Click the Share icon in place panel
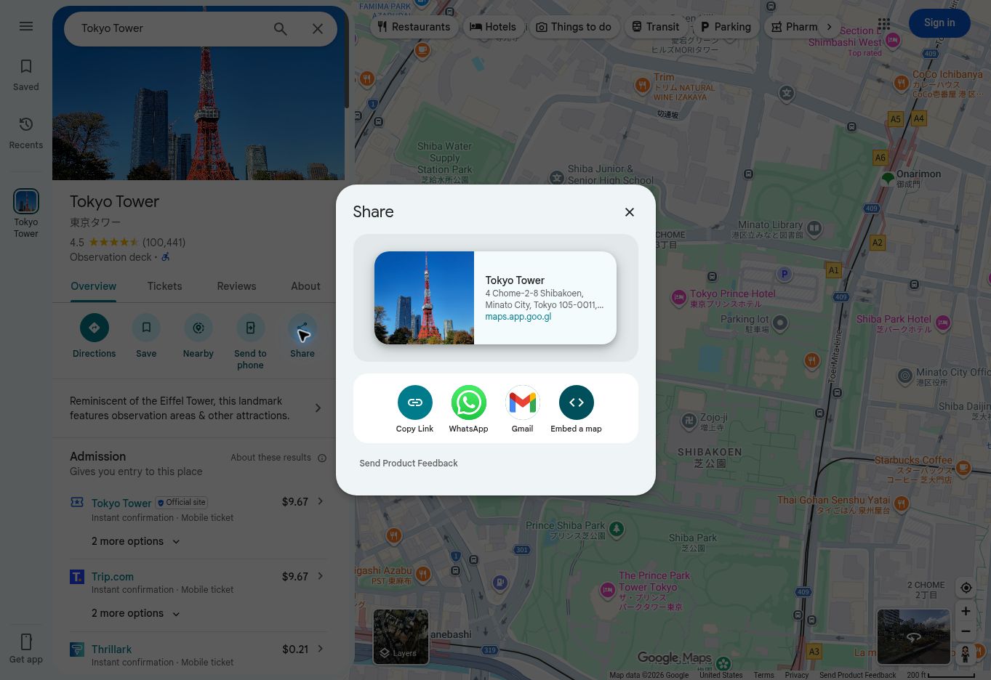This screenshot has width=991, height=680. (302, 328)
